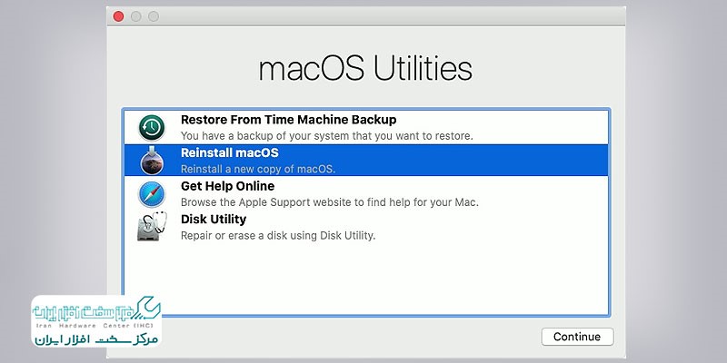Click the Continue button
Viewport: 727px width, 363px height.
click(577, 337)
